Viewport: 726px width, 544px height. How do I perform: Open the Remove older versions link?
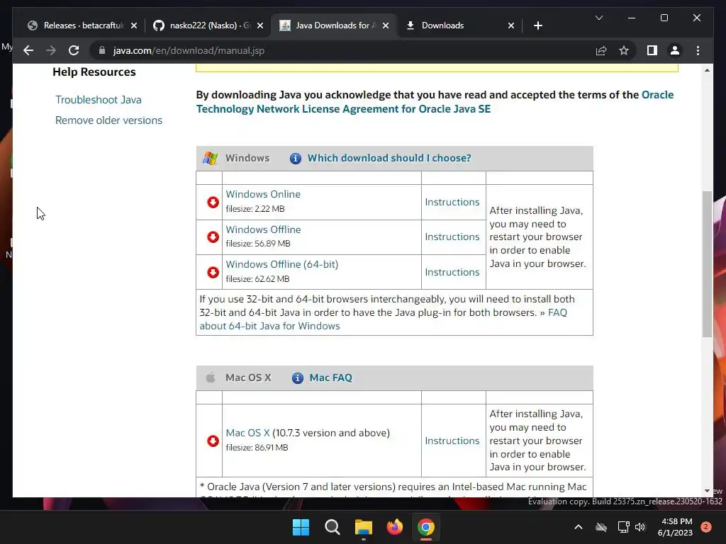[108, 120]
